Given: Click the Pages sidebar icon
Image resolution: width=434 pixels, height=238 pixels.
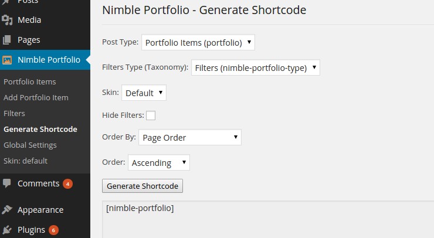Looking at the screenshot, I should [7, 40].
